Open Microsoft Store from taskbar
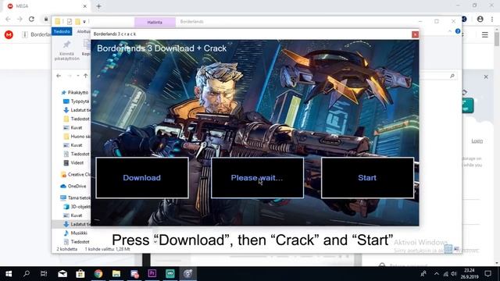This screenshot has height=281, width=500. pyautogui.click(x=80, y=274)
